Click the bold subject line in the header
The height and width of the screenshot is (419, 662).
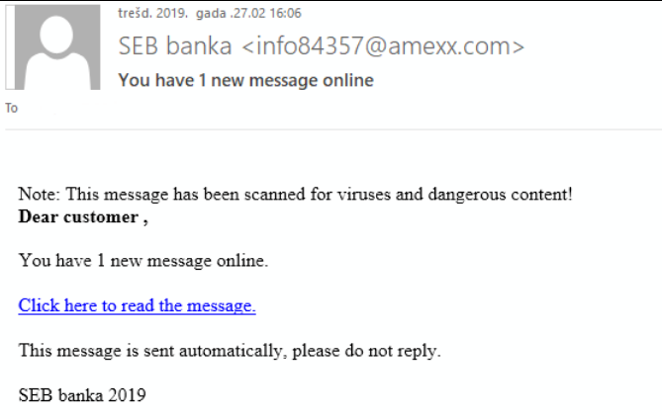[245, 80]
